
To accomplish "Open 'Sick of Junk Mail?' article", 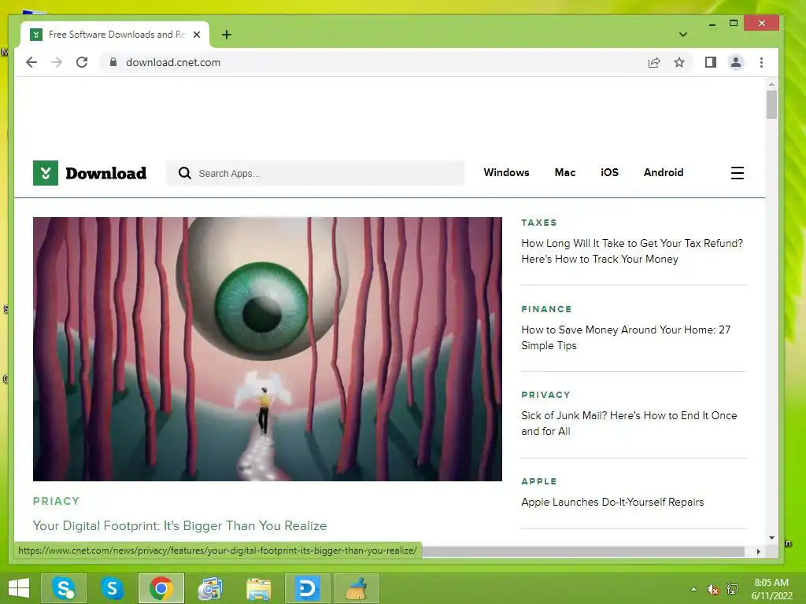I will [x=629, y=423].
